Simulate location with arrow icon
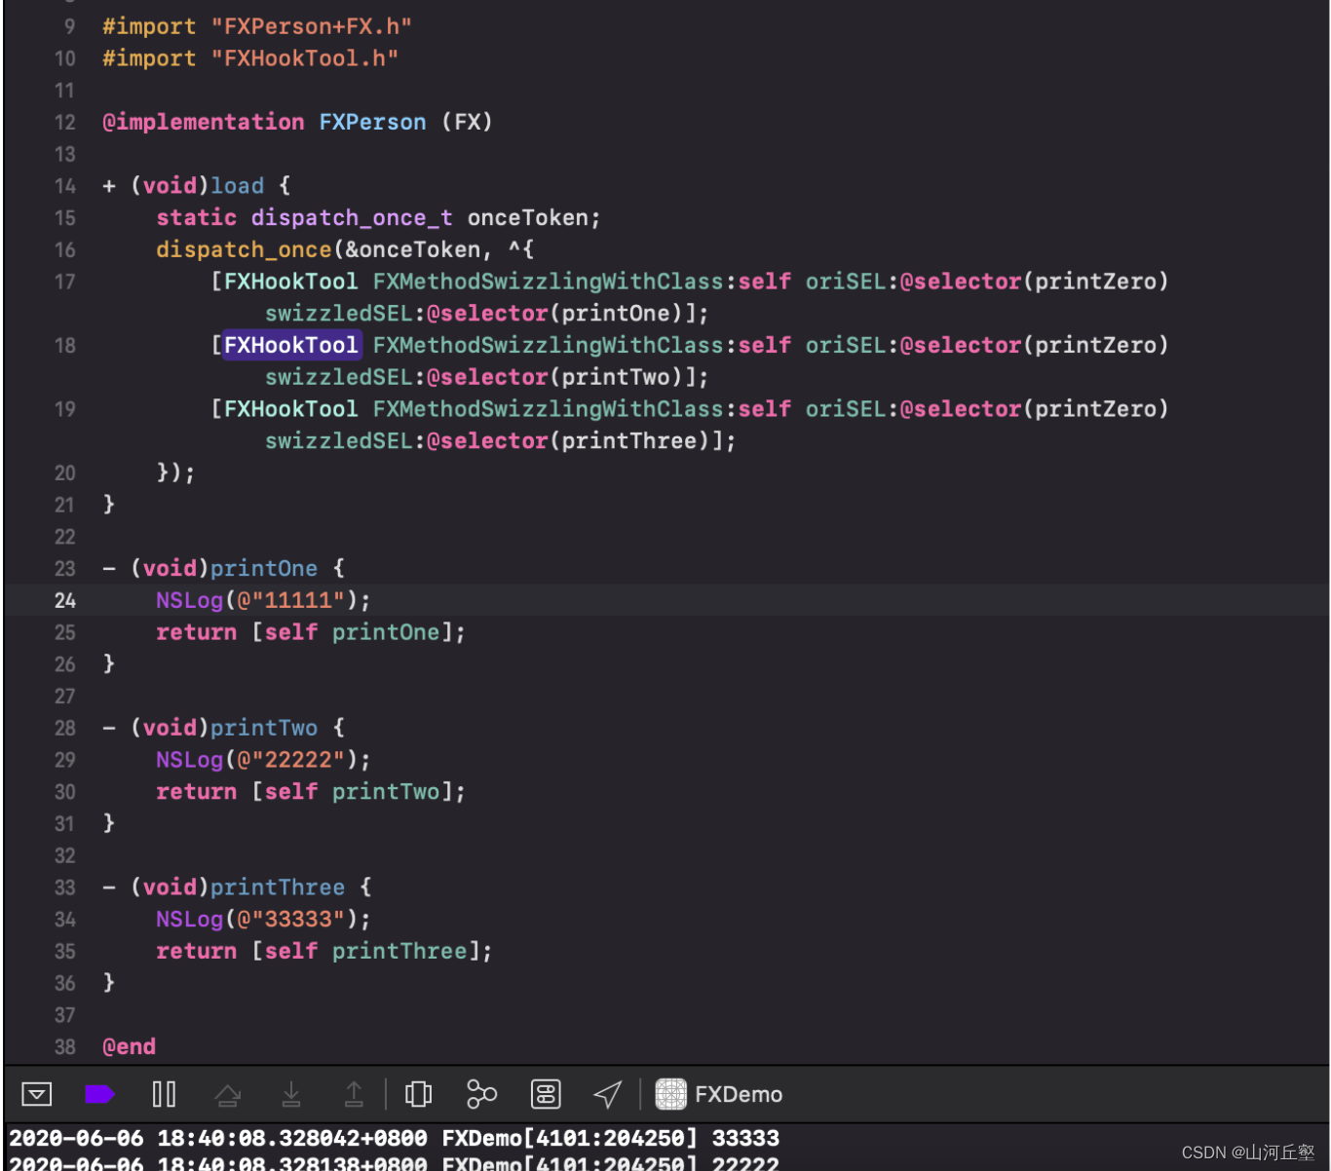This screenshot has width=1331, height=1171. [607, 1094]
